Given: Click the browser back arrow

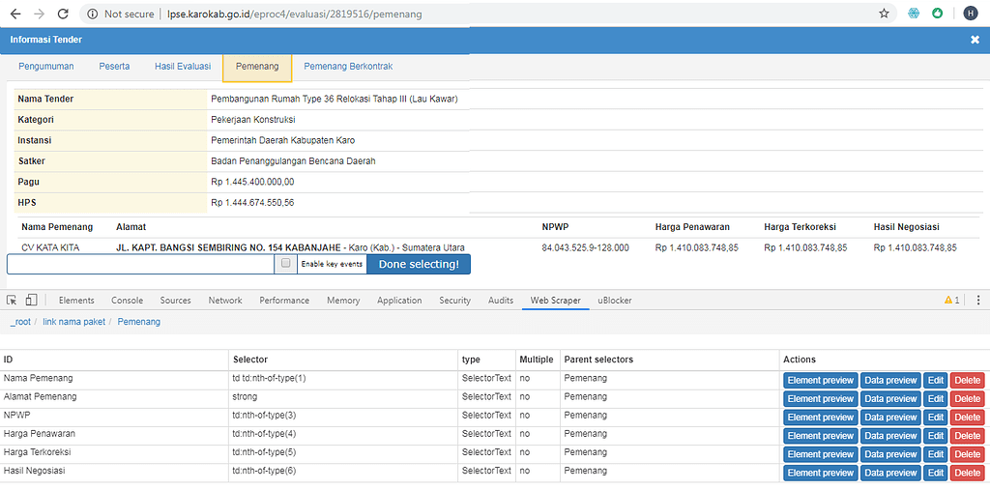Looking at the screenshot, I should [x=15, y=14].
